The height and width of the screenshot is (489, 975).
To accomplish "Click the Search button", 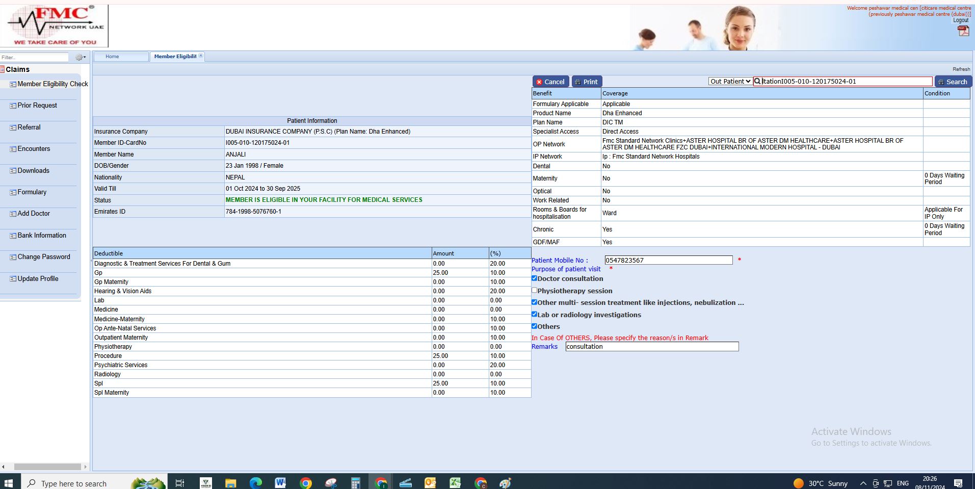I will 953,82.
